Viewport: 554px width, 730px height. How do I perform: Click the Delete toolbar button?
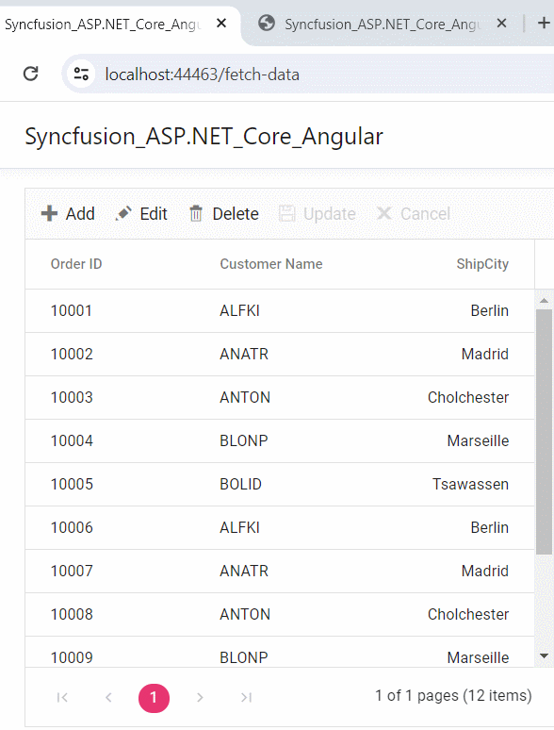223,214
